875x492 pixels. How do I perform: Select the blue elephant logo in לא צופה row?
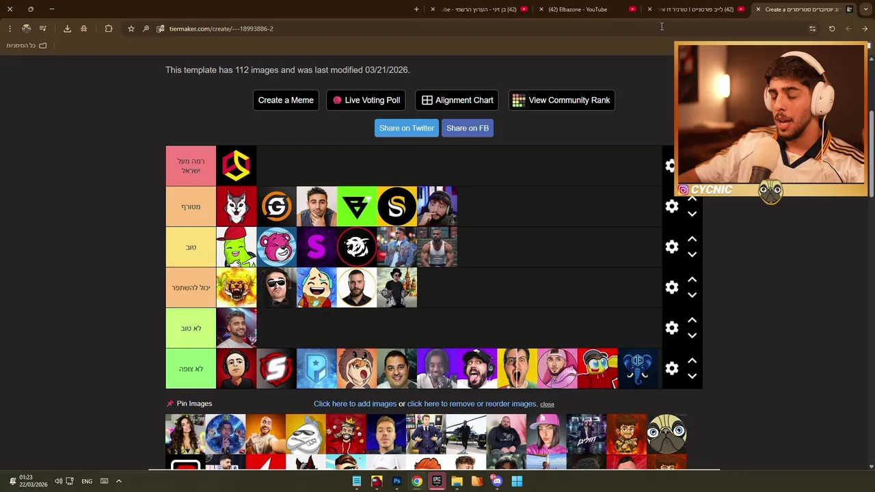(638, 368)
